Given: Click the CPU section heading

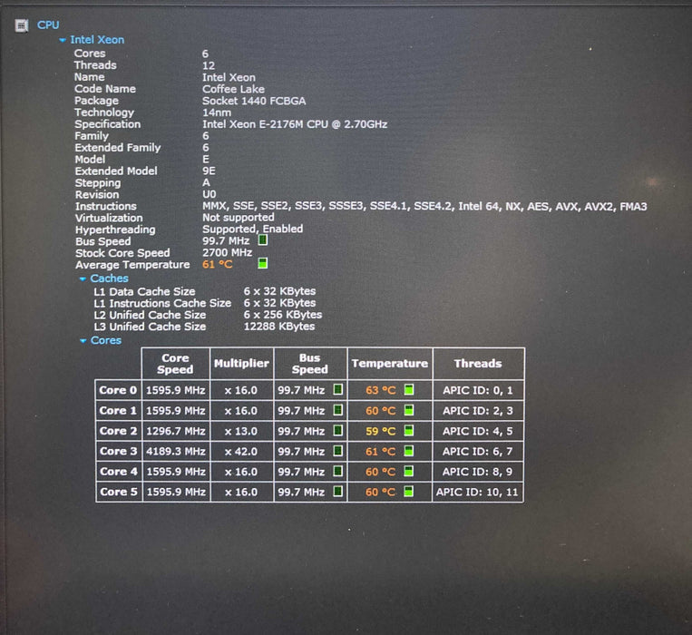Looking at the screenshot, I should pos(48,25).
